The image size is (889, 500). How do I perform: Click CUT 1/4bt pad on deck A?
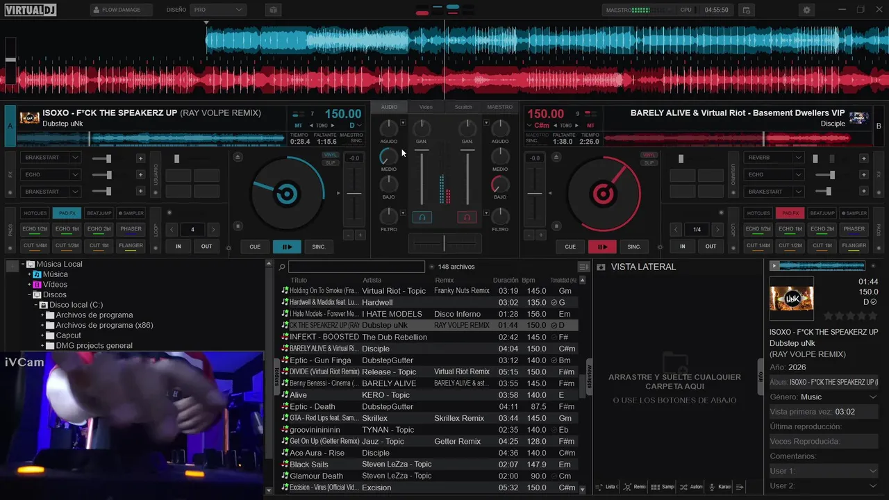[35, 245]
